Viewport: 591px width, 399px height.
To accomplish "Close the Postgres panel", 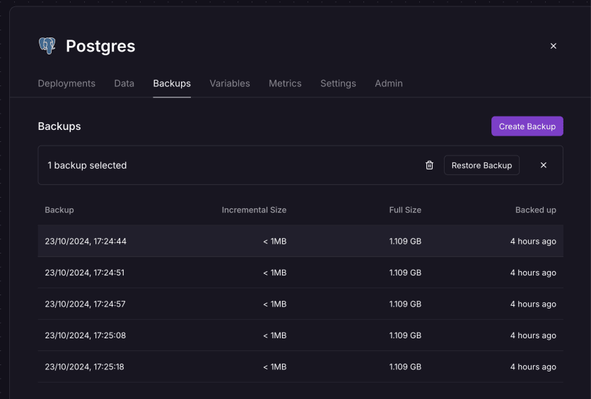I will click(x=554, y=46).
